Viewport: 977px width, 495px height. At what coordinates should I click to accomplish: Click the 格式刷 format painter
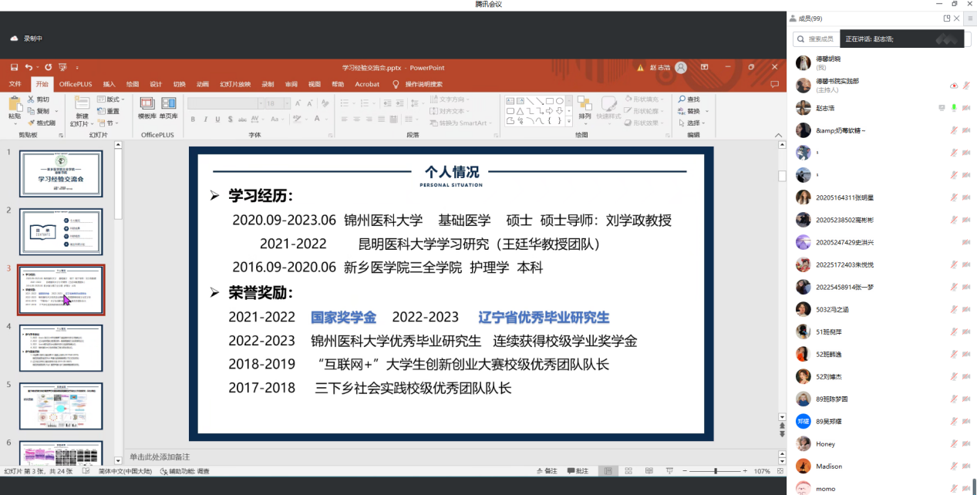tap(42, 123)
